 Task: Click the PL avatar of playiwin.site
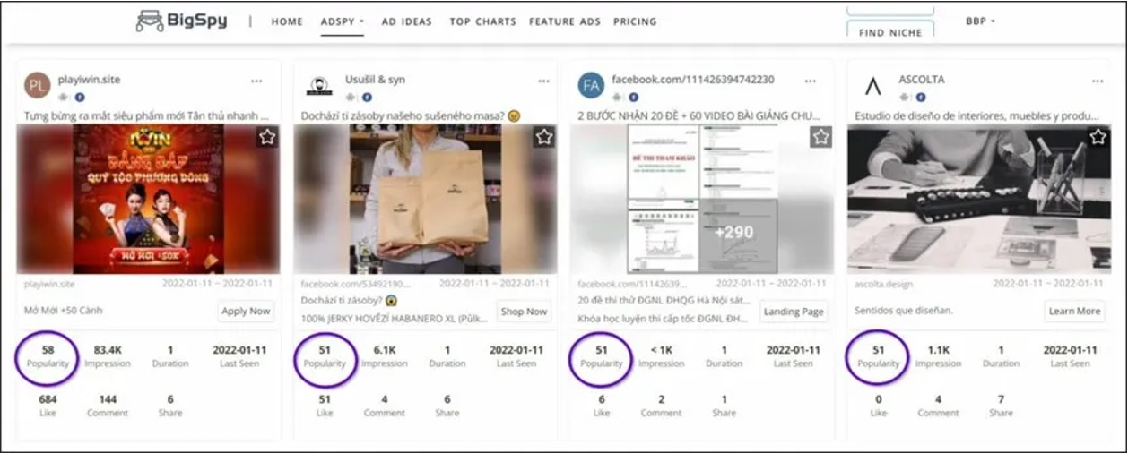click(x=37, y=87)
